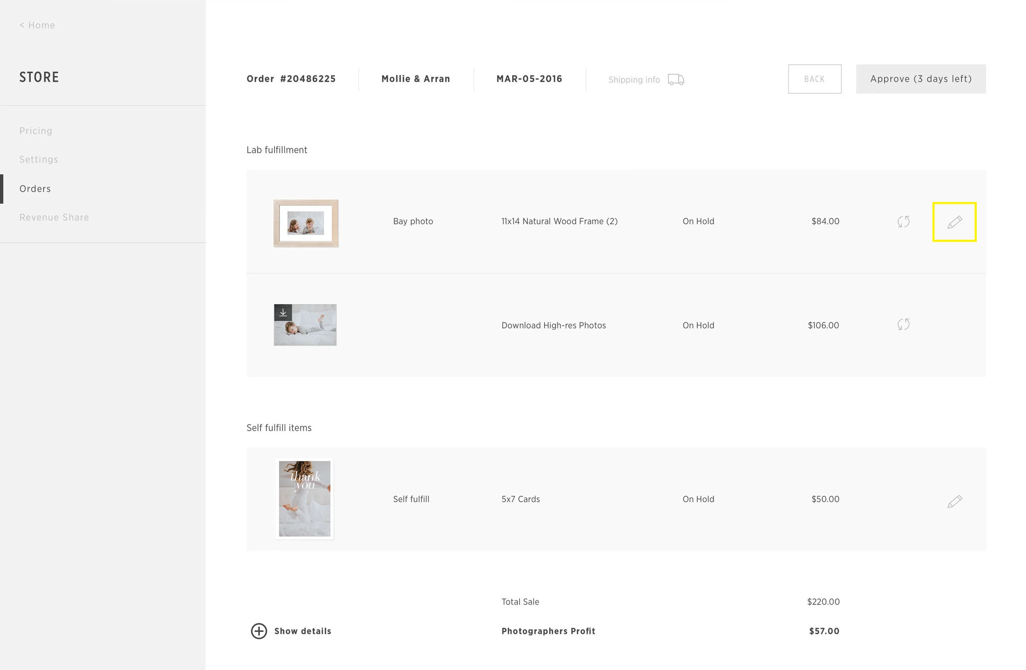Click the Self fulfill items section heading

click(279, 428)
